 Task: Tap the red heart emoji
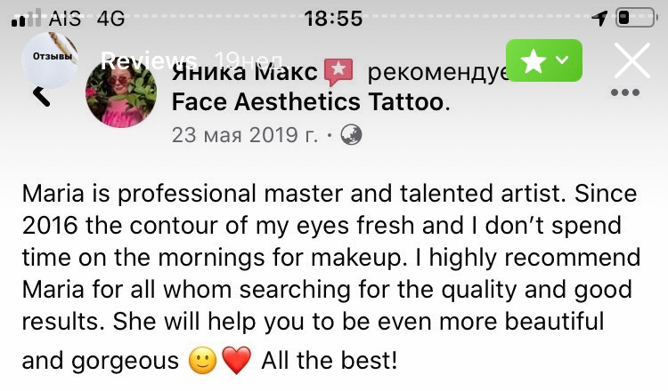point(237,361)
